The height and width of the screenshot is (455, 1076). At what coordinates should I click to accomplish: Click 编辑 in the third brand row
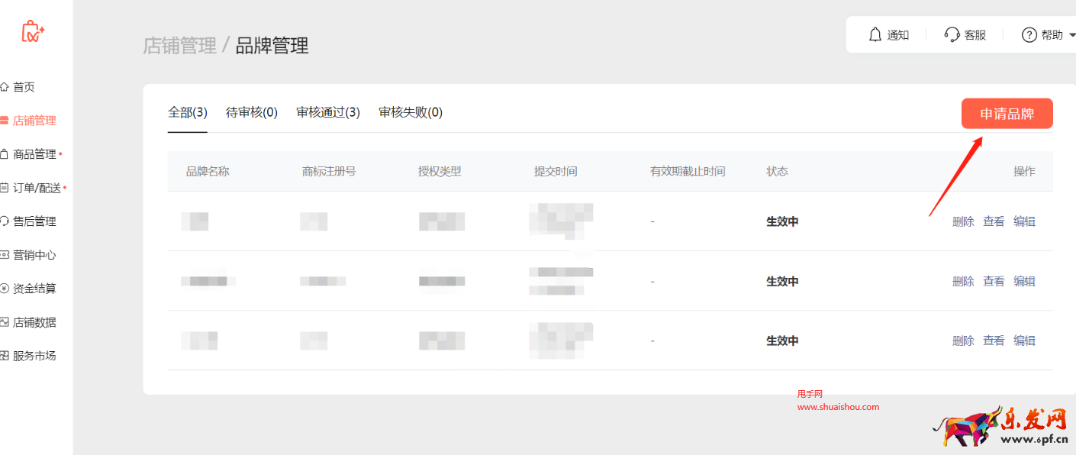[1024, 340]
